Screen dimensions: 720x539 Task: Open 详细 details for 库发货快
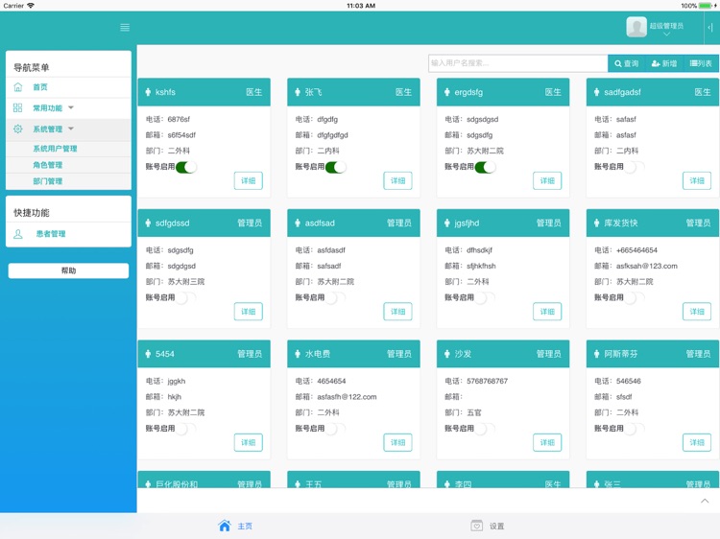(697, 312)
